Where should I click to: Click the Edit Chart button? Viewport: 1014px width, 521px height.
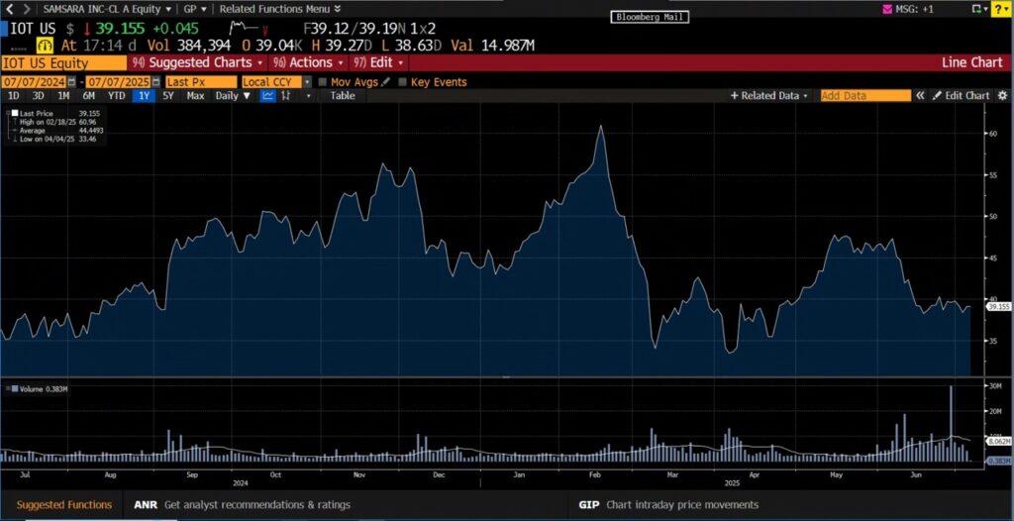point(961,96)
